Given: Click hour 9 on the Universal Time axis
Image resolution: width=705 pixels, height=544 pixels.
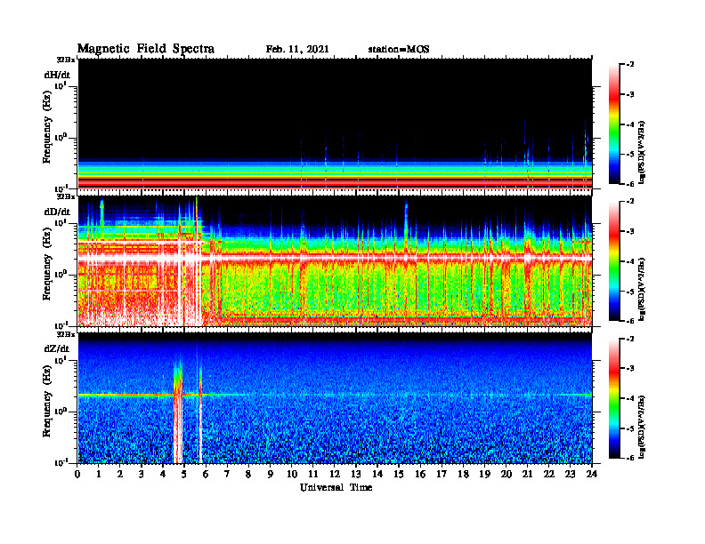Looking at the screenshot, I should tap(271, 474).
